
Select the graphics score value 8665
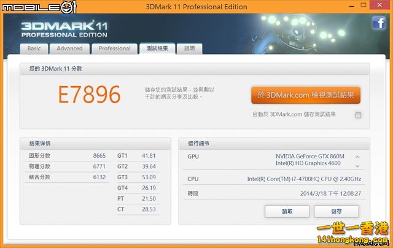coord(99,156)
